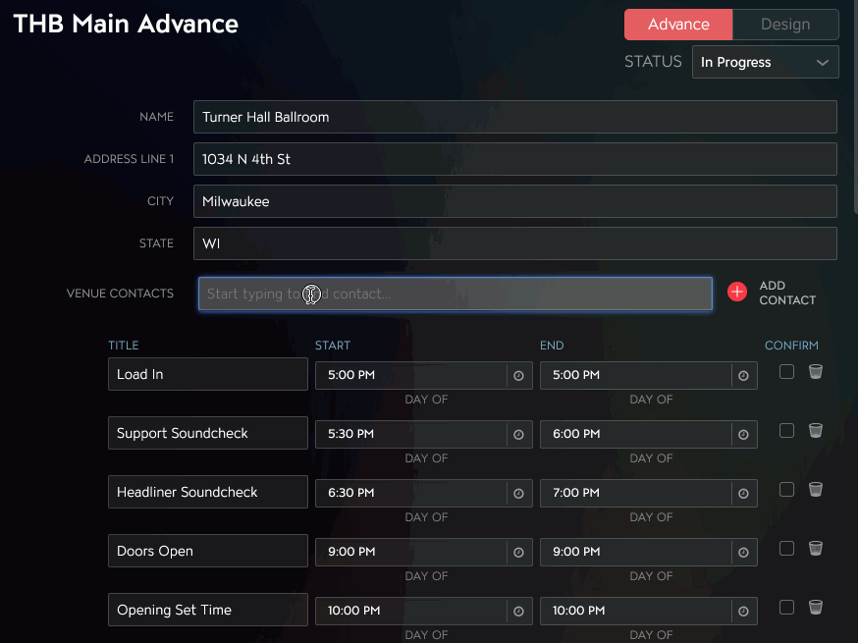Click the Venue Contacts search field
The width and height of the screenshot is (858, 643).
pos(456,294)
